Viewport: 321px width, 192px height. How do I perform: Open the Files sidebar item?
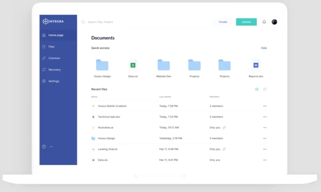(x=58, y=46)
